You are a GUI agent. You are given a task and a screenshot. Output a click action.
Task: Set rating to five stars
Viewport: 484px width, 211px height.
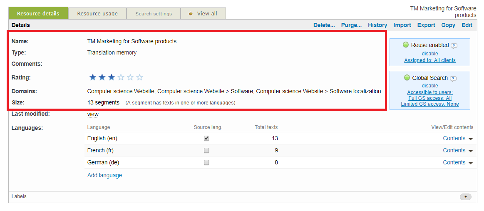click(140, 77)
